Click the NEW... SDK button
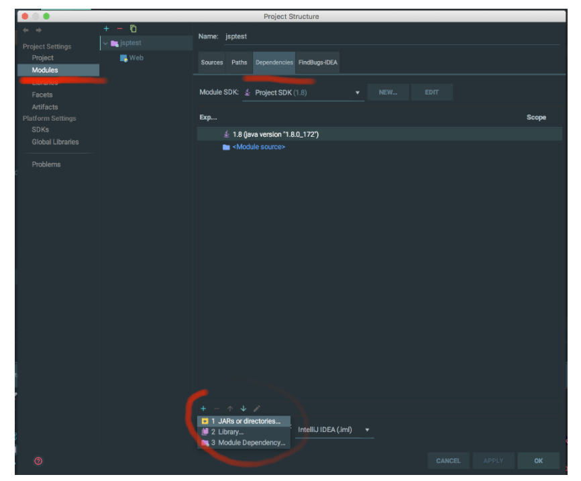 (x=388, y=93)
